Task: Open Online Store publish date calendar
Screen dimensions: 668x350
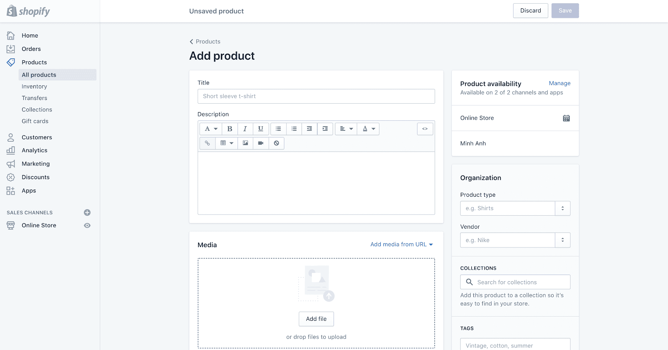Action: coord(566,118)
